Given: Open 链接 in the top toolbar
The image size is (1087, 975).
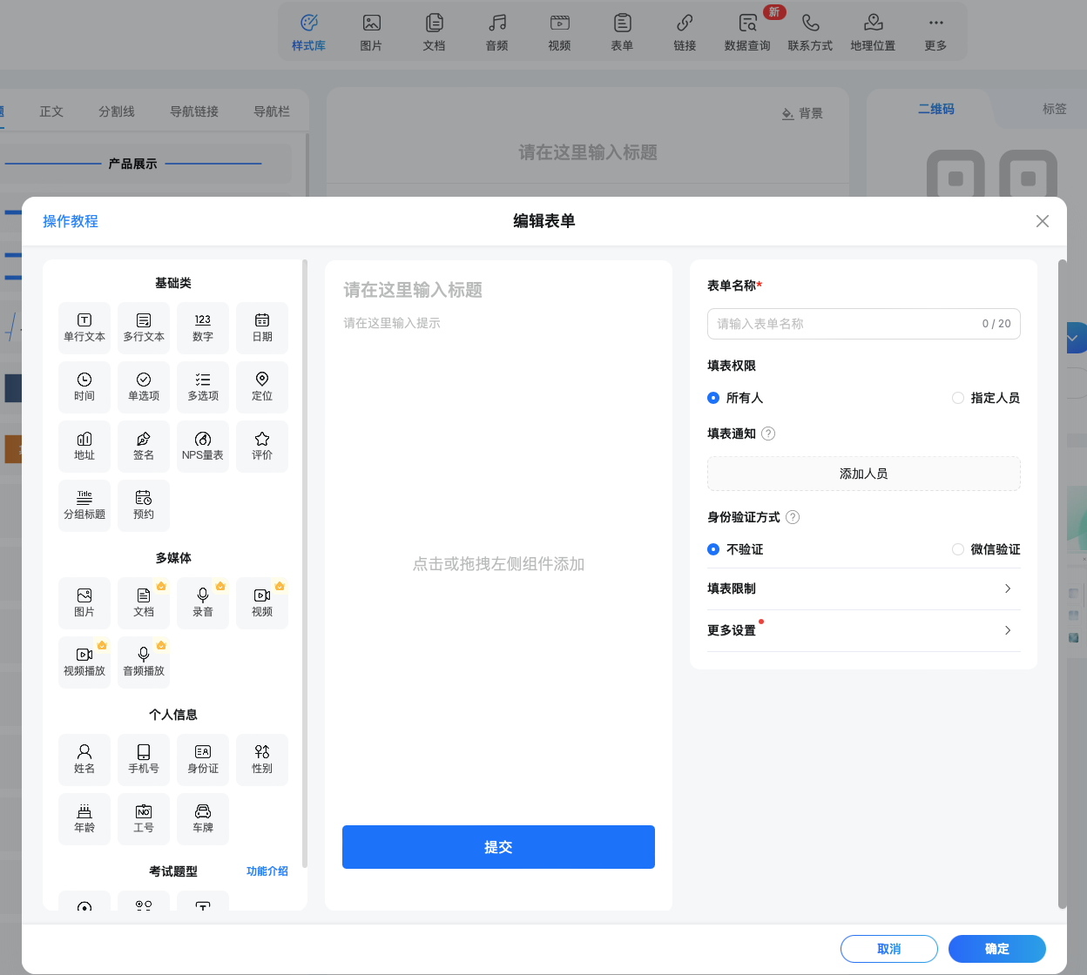Looking at the screenshot, I should click(x=685, y=31).
